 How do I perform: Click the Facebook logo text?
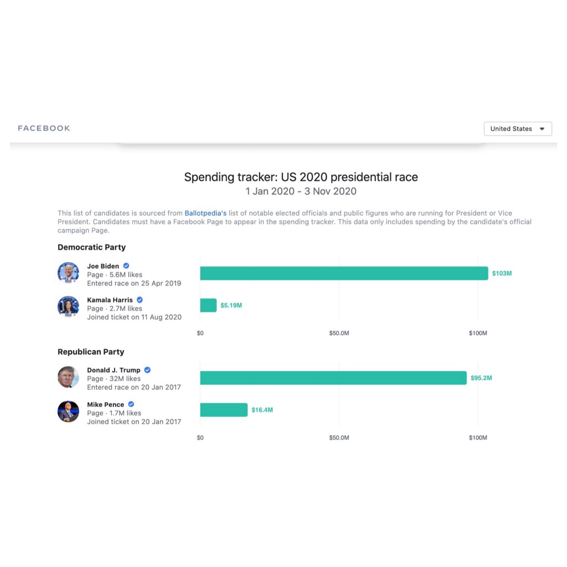(44, 128)
